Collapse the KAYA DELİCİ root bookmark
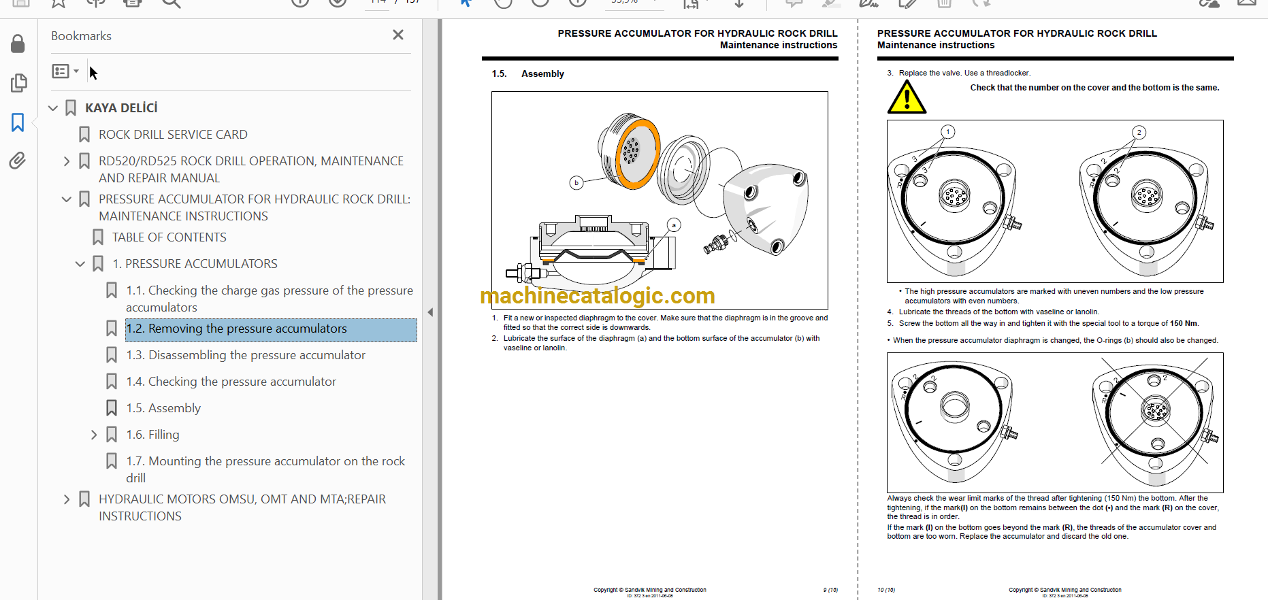The height and width of the screenshot is (600, 1268). click(53, 108)
